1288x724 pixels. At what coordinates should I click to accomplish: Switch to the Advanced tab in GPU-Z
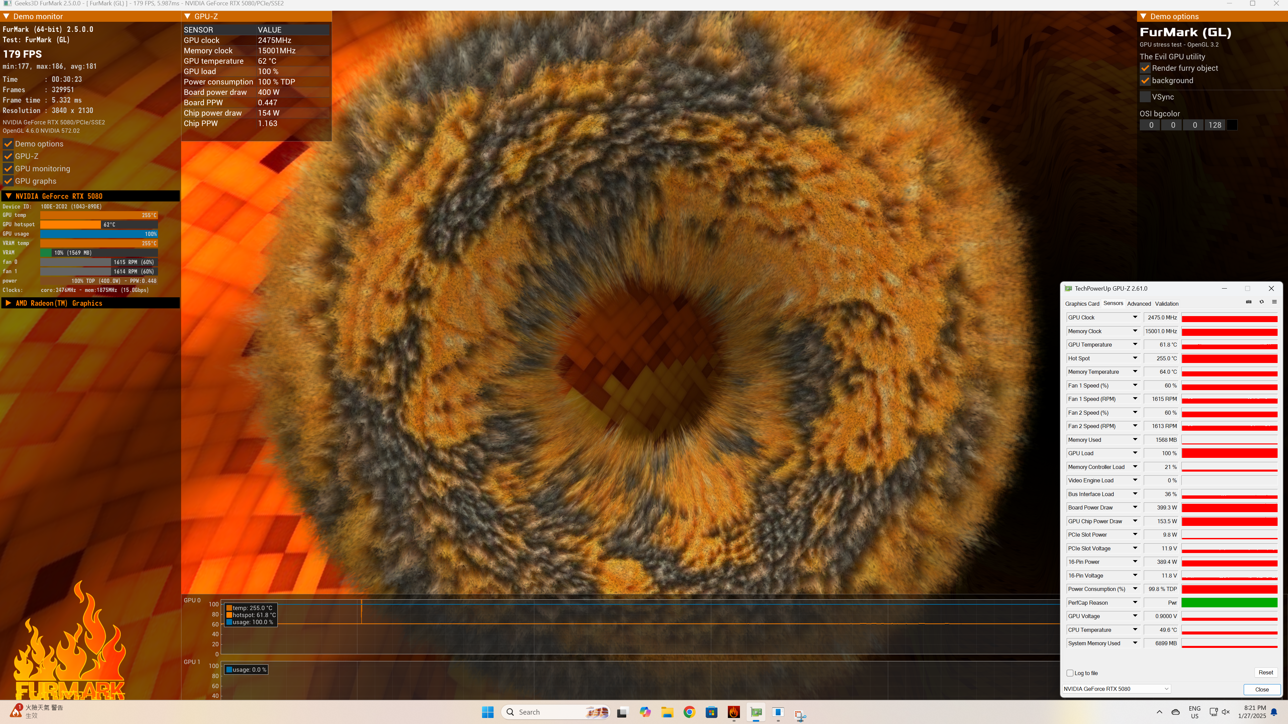coord(1139,304)
